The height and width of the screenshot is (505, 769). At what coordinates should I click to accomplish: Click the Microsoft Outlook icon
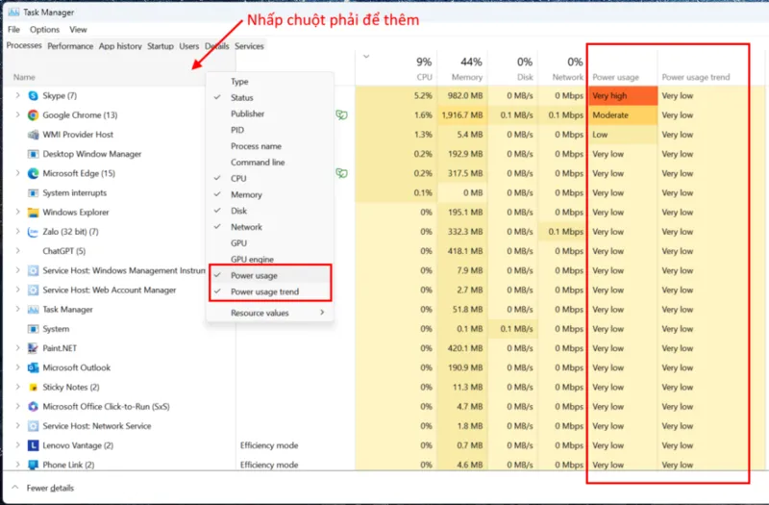click(x=33, y=367)
